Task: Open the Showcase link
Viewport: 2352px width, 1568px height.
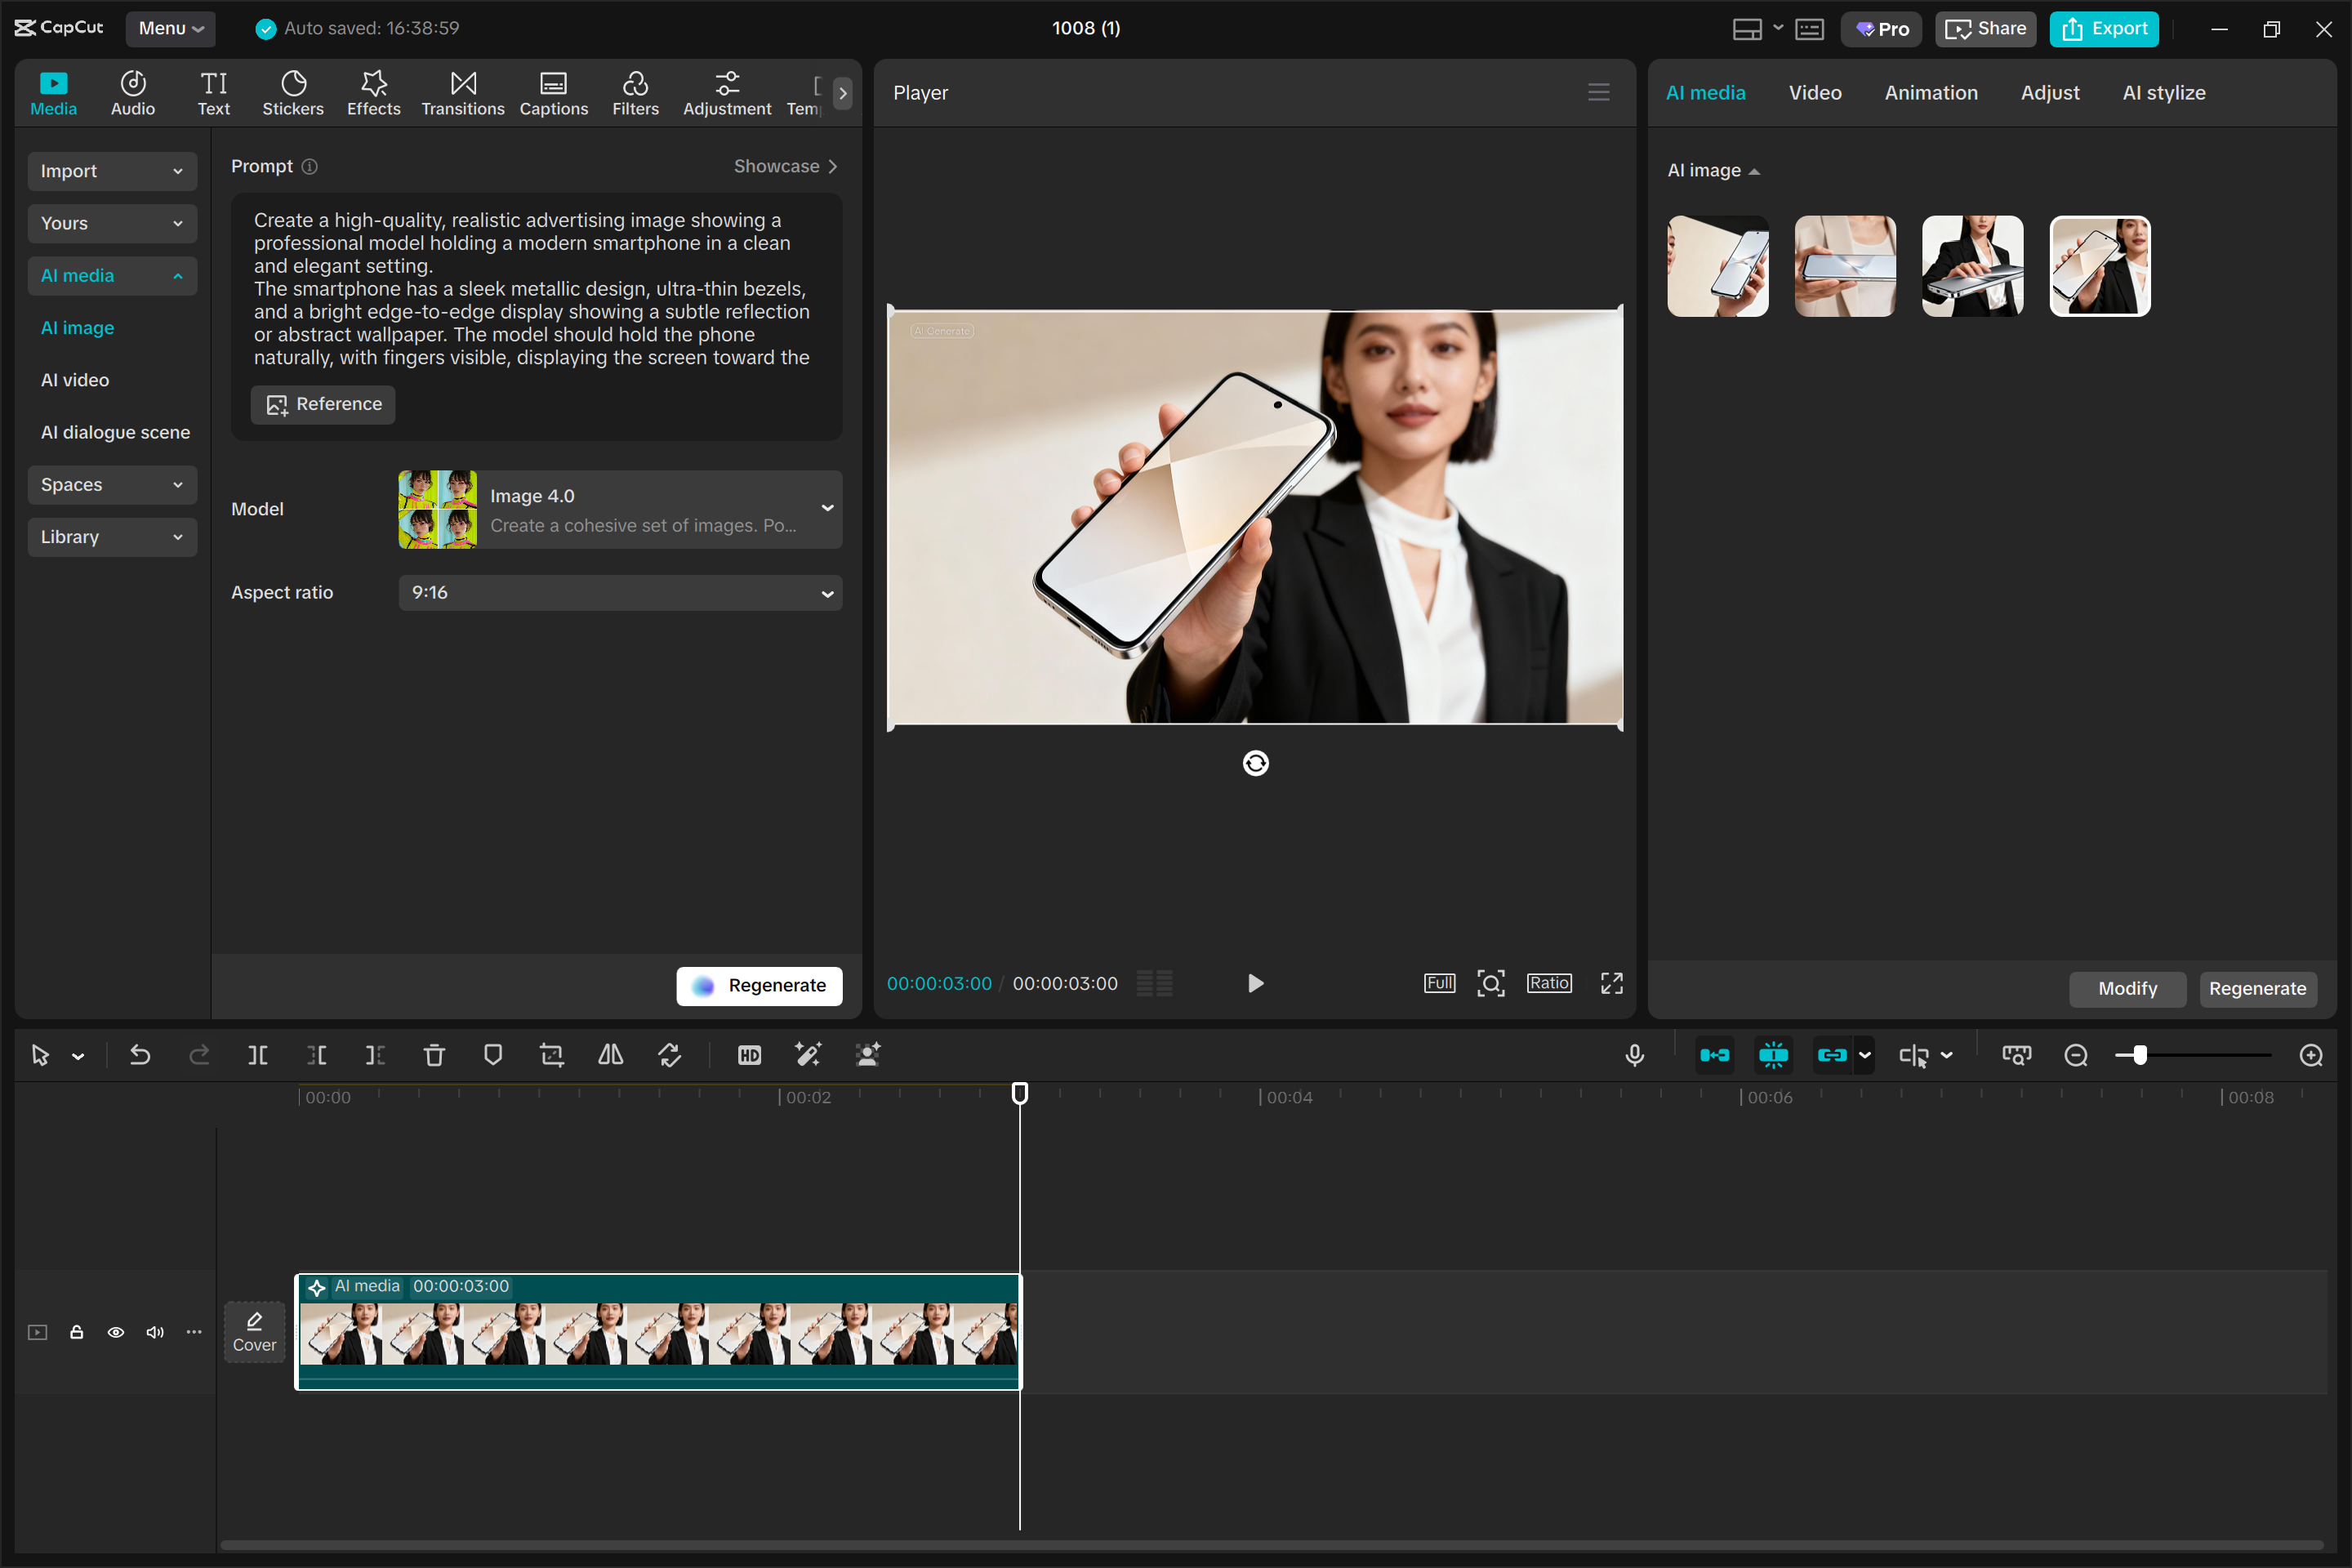Action: 785,166
